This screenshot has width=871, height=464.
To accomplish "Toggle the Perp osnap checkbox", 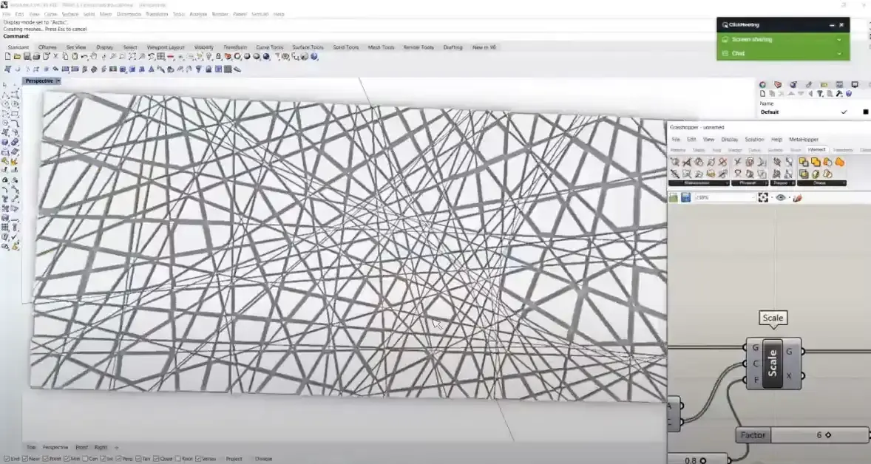I will pos(120,459).
